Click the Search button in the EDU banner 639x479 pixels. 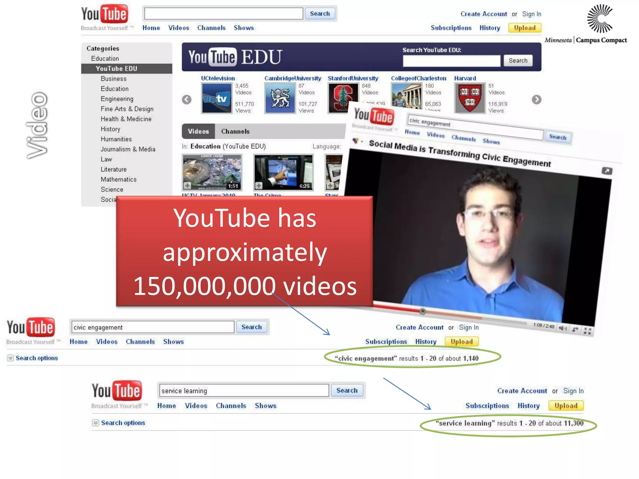518,61
